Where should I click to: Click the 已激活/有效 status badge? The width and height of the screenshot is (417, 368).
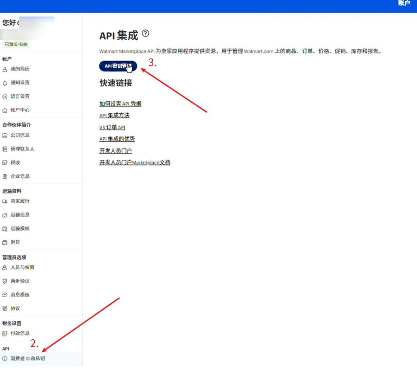[16, 45]
